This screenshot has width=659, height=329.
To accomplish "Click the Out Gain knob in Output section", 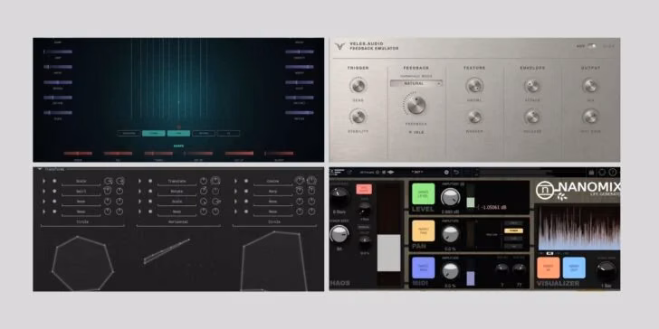I will 590,117.
